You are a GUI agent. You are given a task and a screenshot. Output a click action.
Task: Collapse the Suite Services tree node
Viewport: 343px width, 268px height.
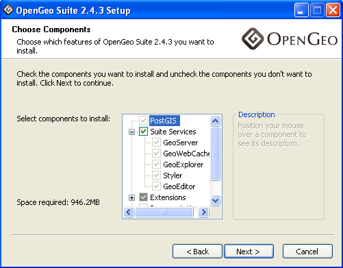(x=131, y=132)
